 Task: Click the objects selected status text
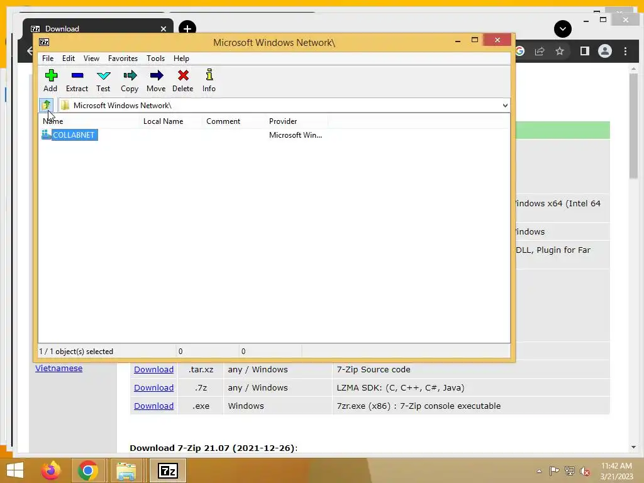click(76, 352)
